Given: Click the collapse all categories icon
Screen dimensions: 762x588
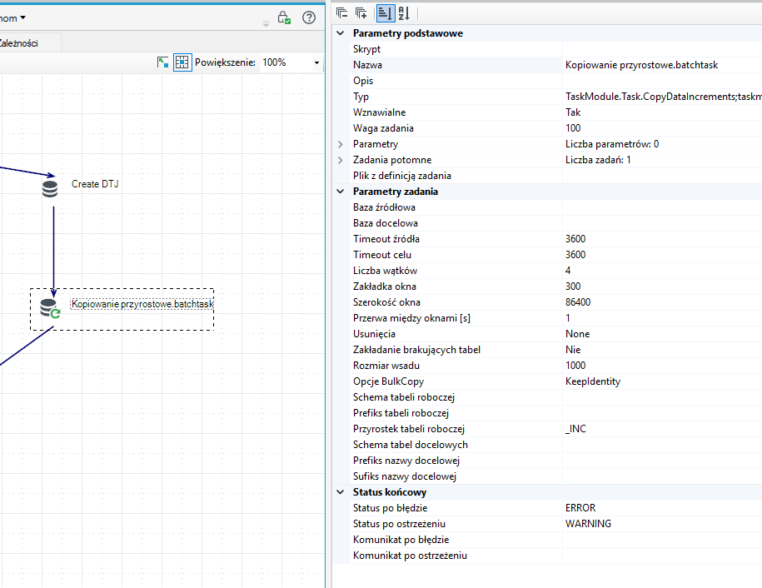Looking at the screenshot, I should point(341,13).
